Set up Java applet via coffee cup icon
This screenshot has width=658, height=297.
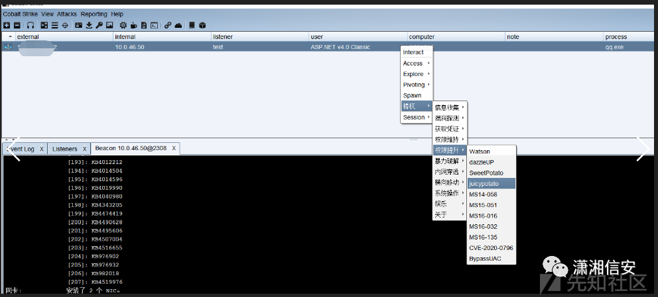click(x=133, y=26)
